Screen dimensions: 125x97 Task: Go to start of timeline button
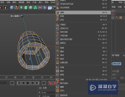click(x=12, y=83)
